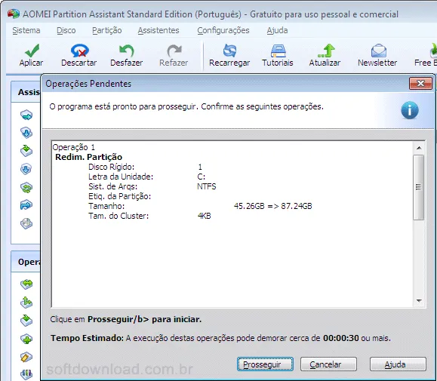Open the Partição menu

click(x=106, y=30)
